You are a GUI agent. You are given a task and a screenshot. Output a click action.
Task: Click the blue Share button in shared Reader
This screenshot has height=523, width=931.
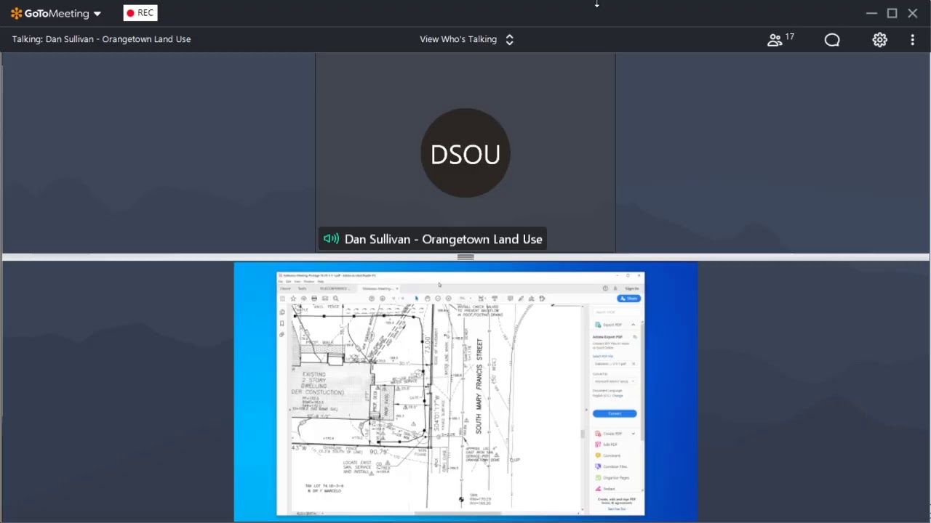pyautogui.click(x=628, y=299)
